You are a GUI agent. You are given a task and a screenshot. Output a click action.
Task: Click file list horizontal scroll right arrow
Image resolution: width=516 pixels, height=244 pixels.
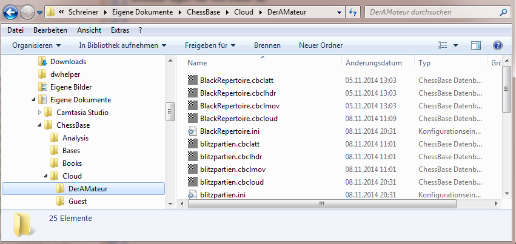tap(497, 204)
